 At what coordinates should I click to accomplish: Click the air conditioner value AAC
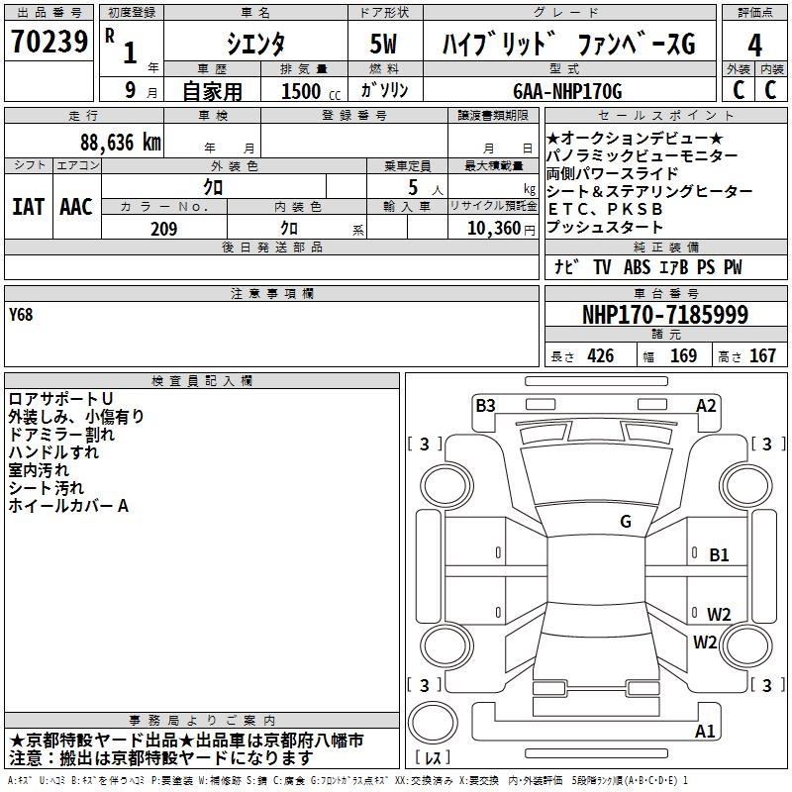(76, 207)
